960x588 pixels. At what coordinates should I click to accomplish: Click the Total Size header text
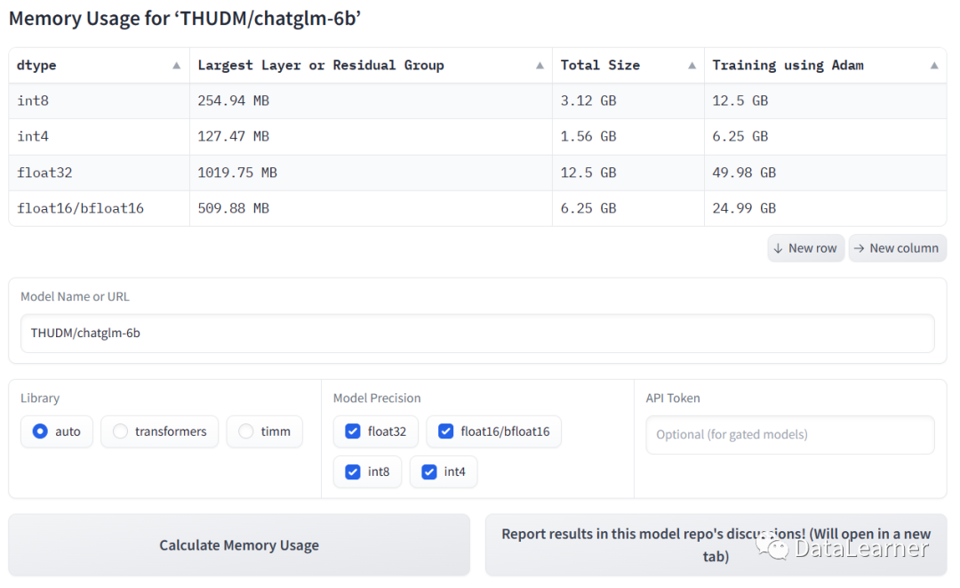click(600, 66)
